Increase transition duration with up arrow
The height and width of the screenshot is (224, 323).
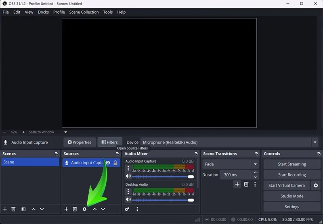click(x=255, y=172)
